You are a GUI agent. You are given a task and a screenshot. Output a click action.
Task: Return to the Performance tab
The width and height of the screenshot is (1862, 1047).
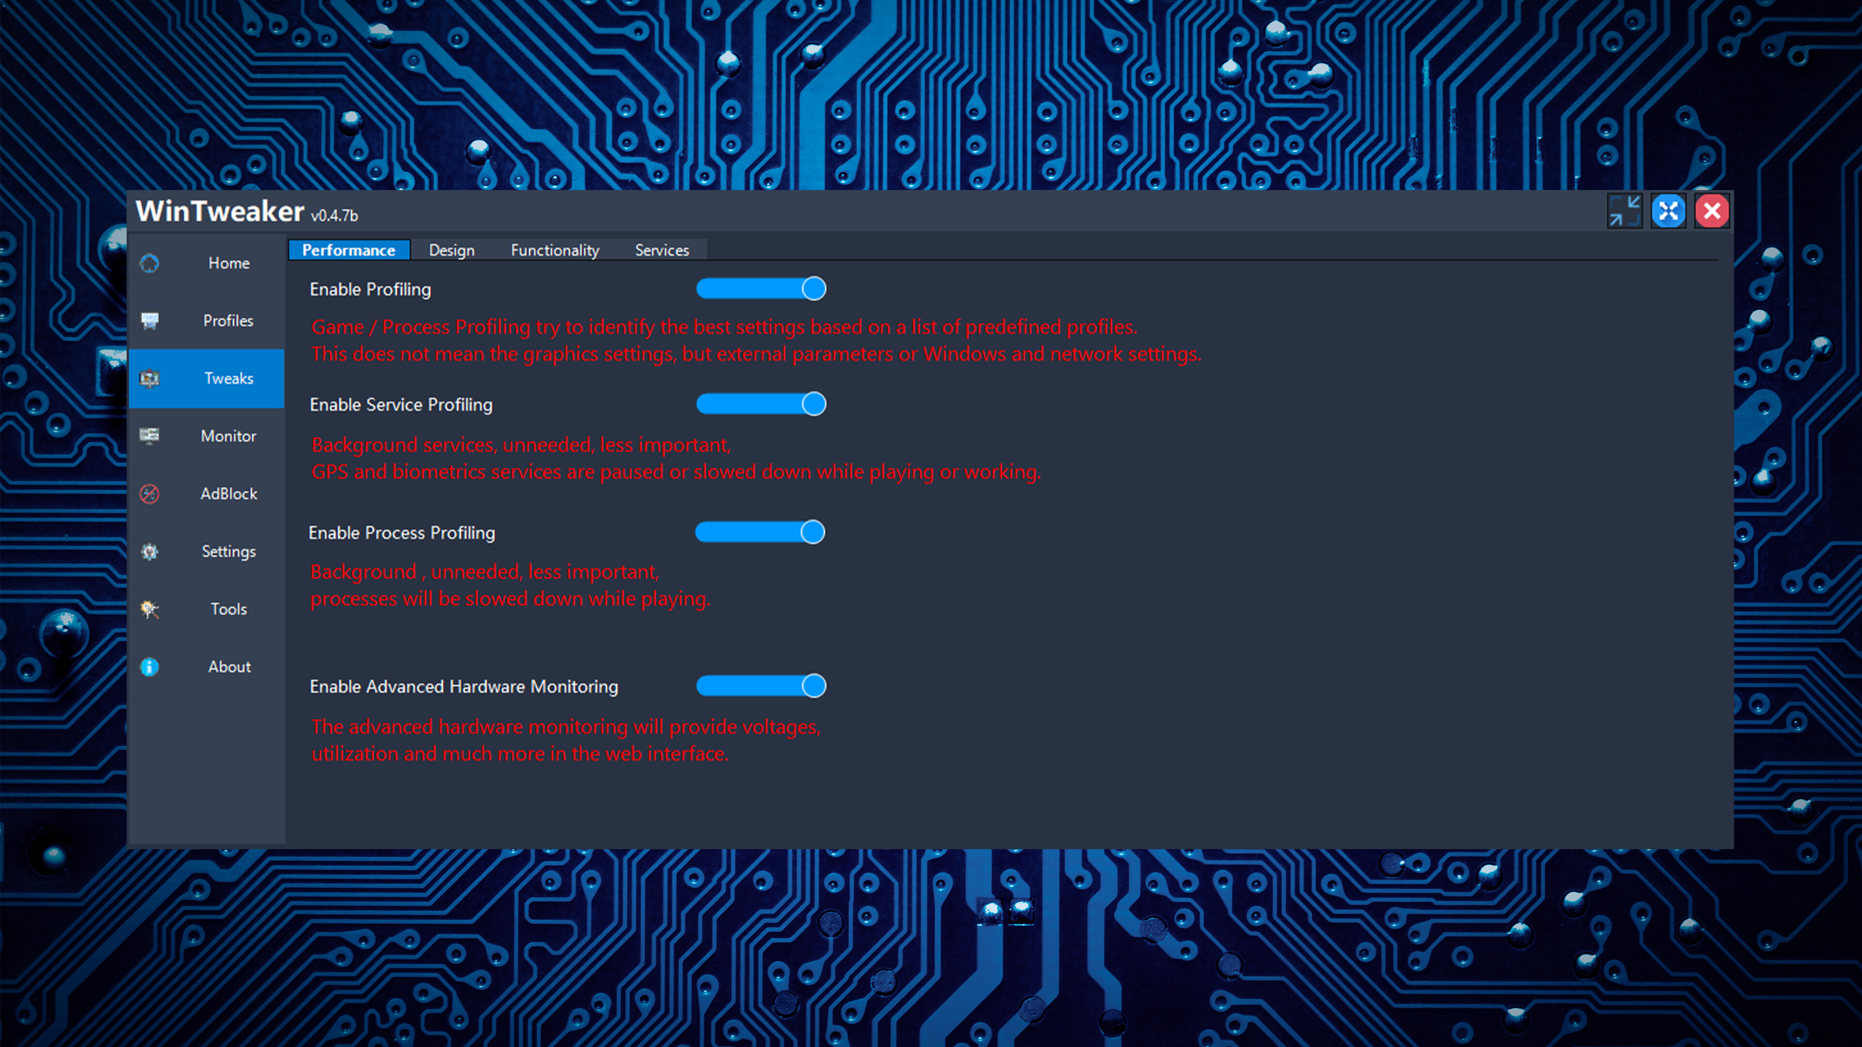(x=349, y=249)
